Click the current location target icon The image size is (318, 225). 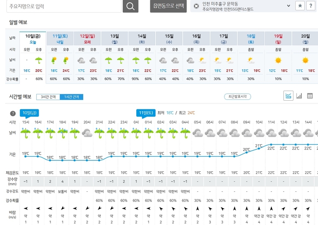coord(196,5)
